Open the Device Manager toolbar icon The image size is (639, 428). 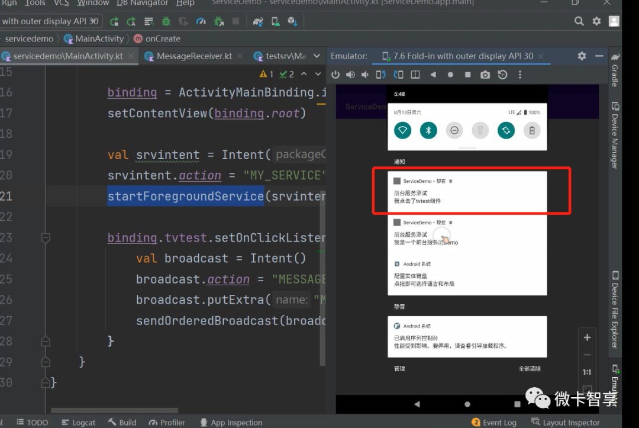tap(276, 21)
